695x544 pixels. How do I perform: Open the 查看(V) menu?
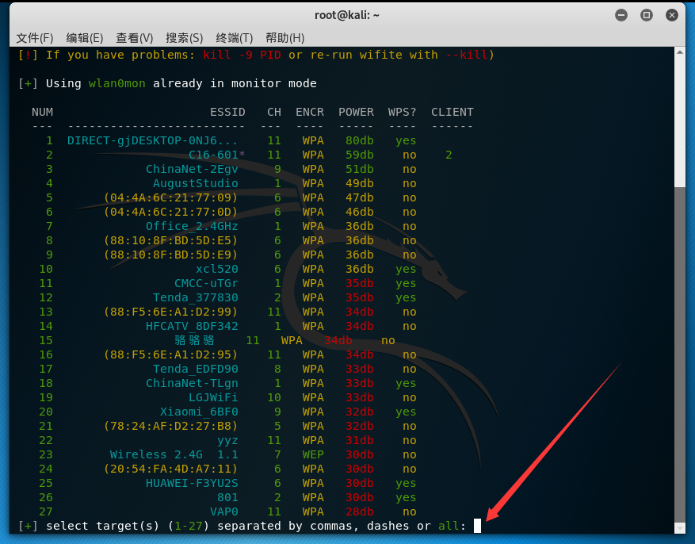click(x=135, y=38)
